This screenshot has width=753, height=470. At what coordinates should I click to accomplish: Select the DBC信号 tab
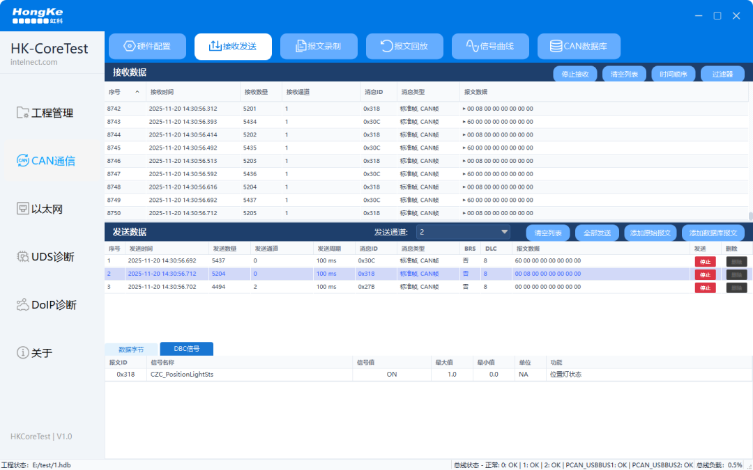(186, 349)
